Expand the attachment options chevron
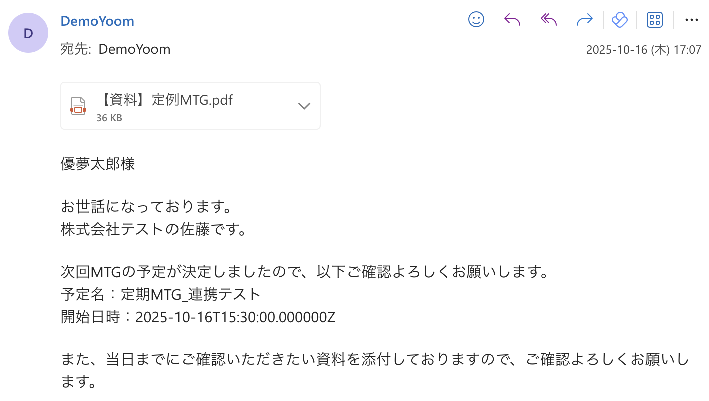 pyautogui.click(x=304, y=106)
